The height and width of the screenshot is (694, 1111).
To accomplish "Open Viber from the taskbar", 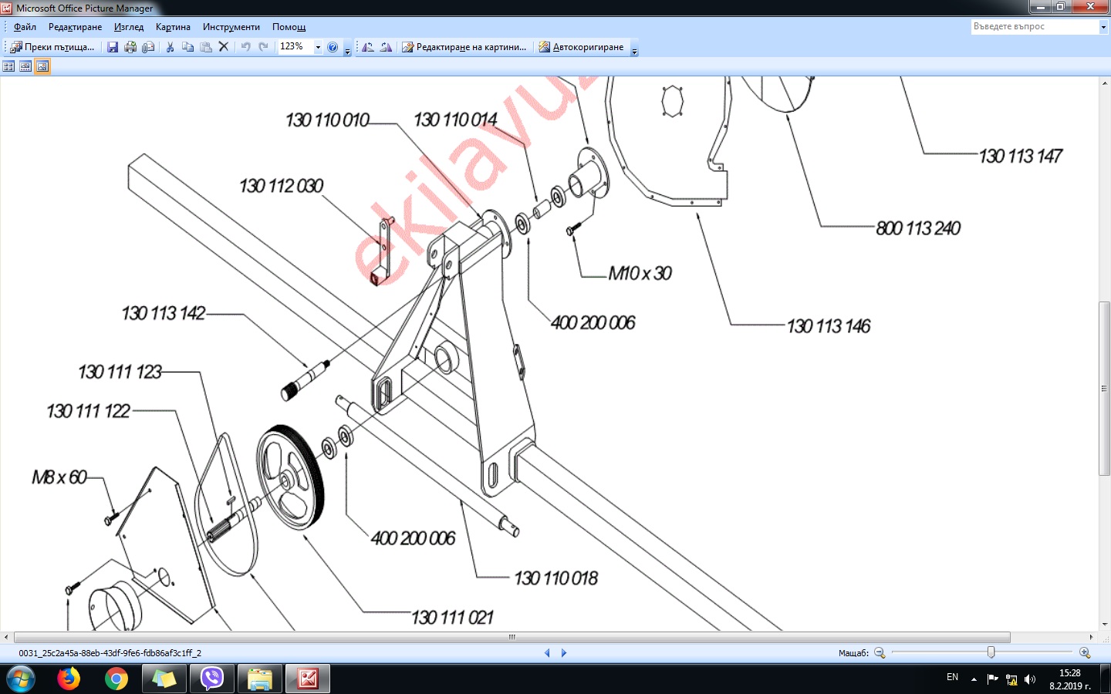I will pyautogui.click(x=212, y=679).
